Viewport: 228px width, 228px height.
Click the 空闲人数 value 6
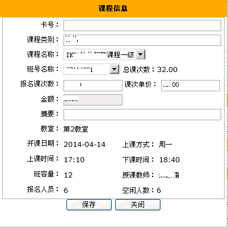159,191
